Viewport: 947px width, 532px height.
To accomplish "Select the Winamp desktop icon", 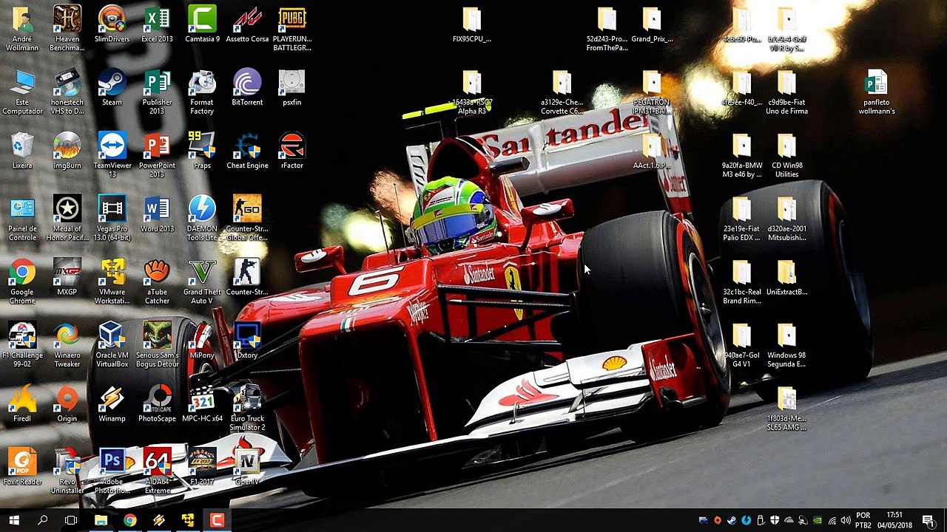I will pyautogui.click(x=112, y=404).
